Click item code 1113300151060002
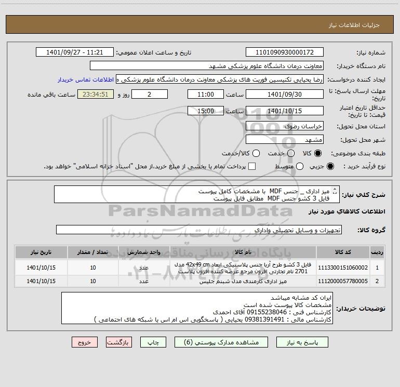The height and width of the screenshot is (387, 400). point(343,268)
